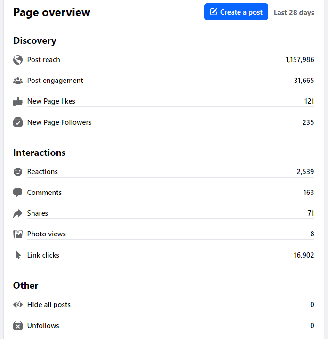Click the photo icon beside Photo views
The image size is (328, 339).
(x=18, y=234)
